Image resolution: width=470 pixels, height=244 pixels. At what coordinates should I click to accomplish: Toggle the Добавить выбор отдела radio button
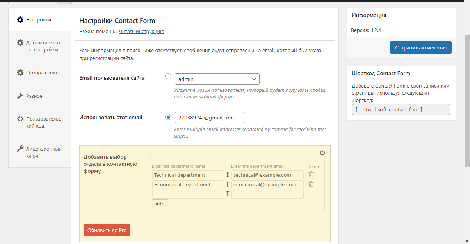[x=150, y=154]
